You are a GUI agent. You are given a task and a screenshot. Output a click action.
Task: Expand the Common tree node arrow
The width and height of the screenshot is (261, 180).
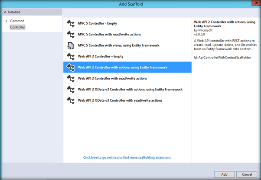7,21
